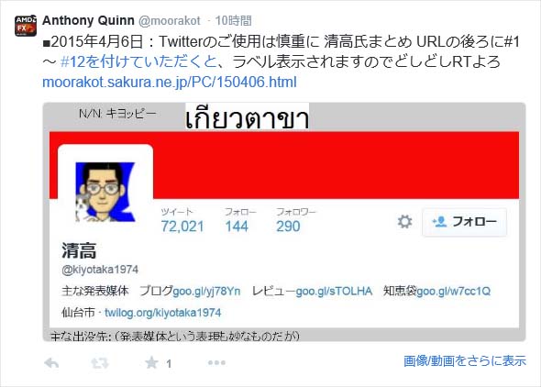541x387 pixels.
Task: Click the 10時間 timestamp
Action: coord(233,21)
